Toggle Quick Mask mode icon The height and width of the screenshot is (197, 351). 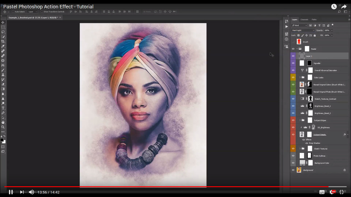click(x=3, y=147)
